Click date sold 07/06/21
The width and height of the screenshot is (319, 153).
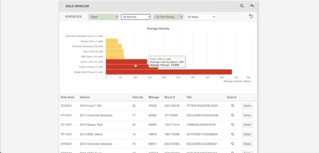(x=66, y=144)
